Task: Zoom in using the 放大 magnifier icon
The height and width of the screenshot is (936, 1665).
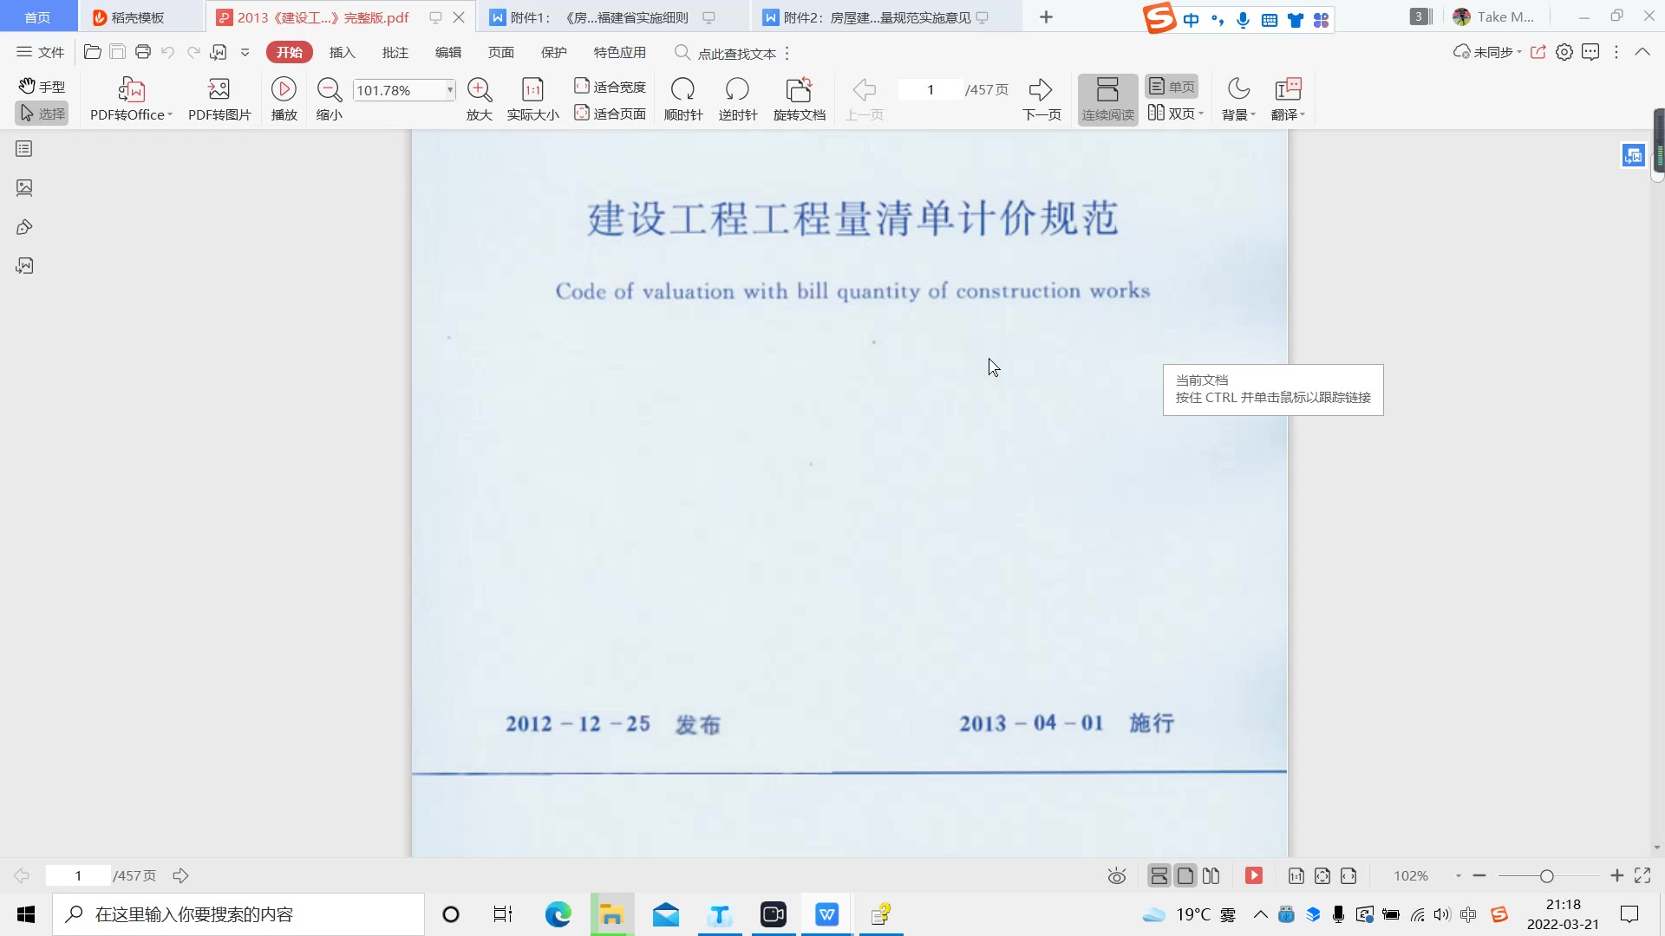Action: click(480, 89)
